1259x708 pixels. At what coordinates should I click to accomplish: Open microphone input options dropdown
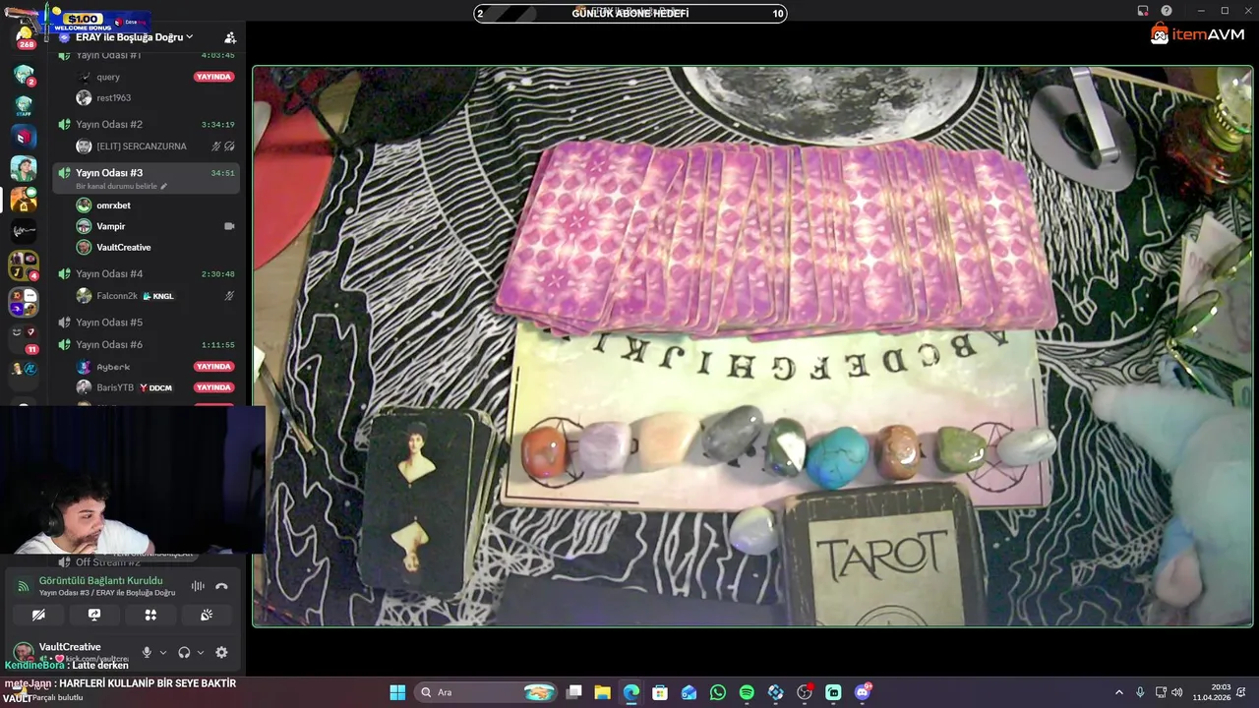pos(163,653)
